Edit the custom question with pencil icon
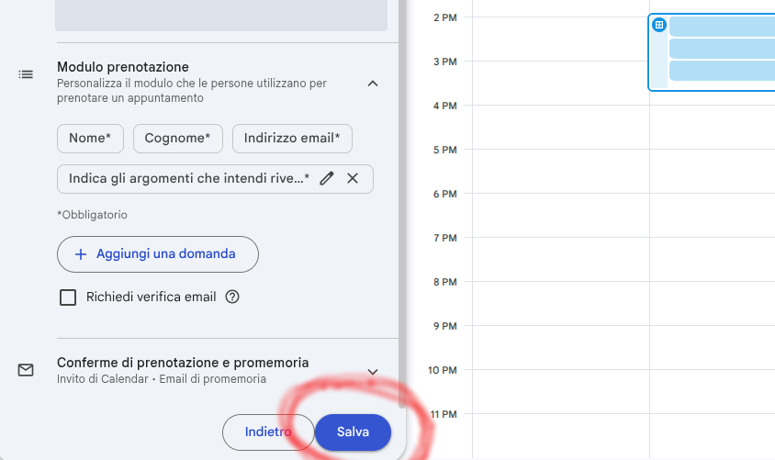 [x=327, y=178]
